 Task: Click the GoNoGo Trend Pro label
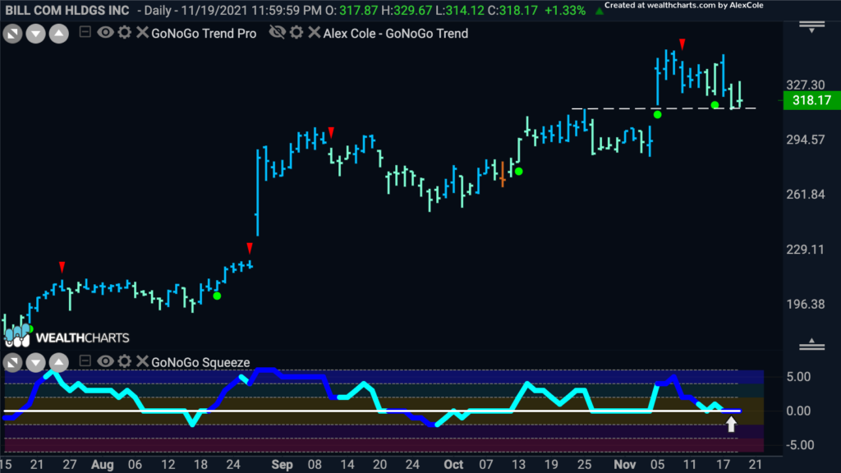click(204, 33)
